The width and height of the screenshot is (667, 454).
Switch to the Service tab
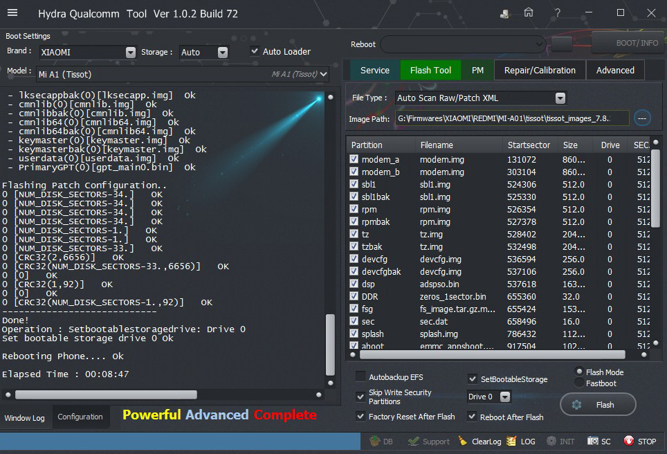click(x=375, y=70)
